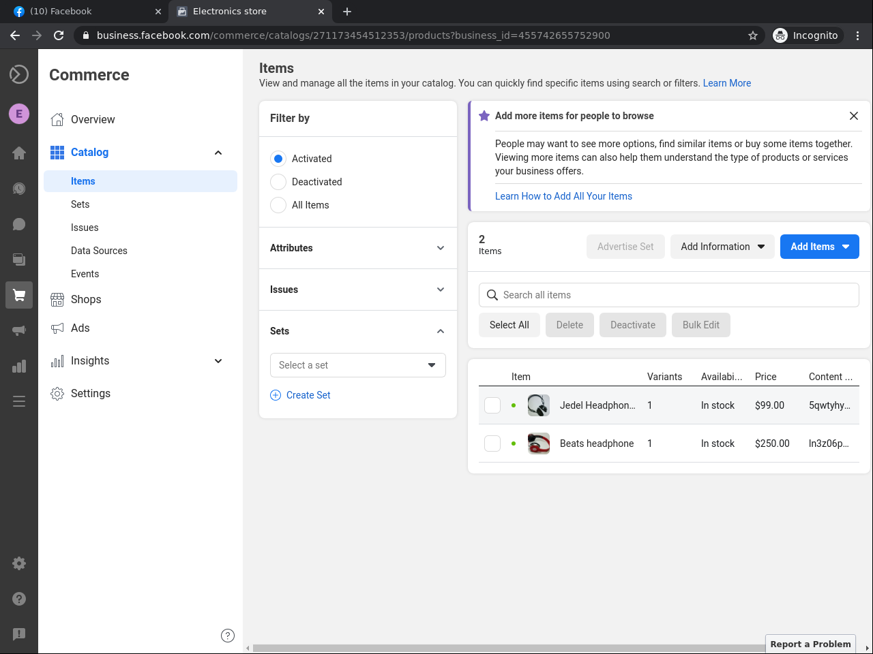Screen dimensions: 873x654
Task: Close the Add more items banner
Action: coord(853,116)
